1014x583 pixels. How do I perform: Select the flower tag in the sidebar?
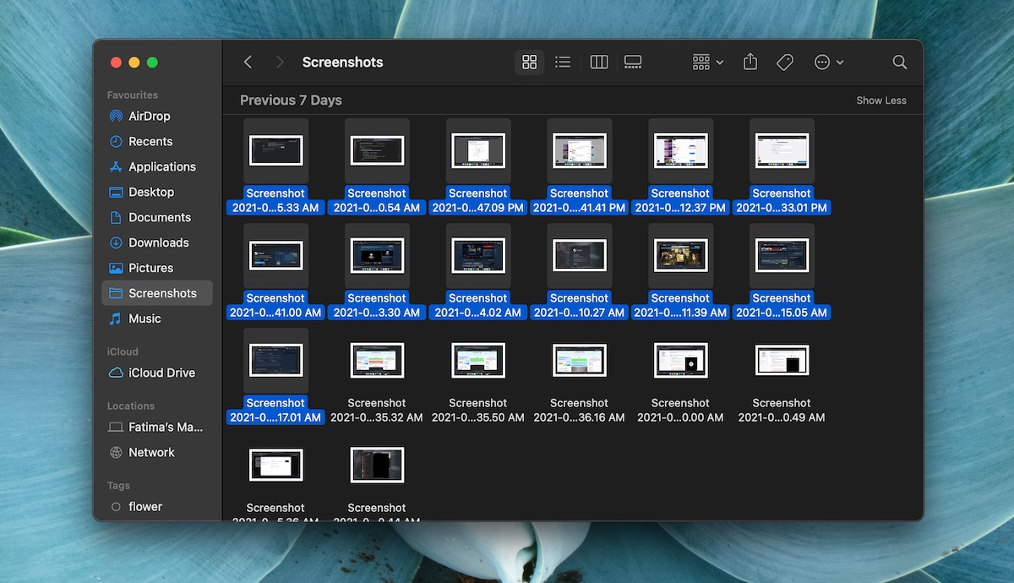(x=146, y=506)
